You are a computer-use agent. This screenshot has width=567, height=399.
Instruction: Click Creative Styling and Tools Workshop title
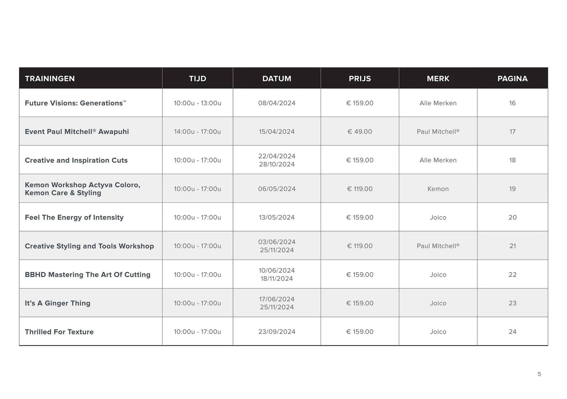pyautogui.click(x=89, y=246)
